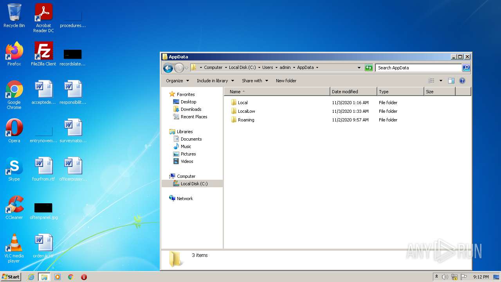
Task: Select the Roaming folder
Action: (242, 120)
